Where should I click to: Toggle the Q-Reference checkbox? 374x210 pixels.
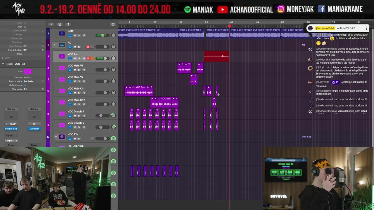(x=25, y=85)
